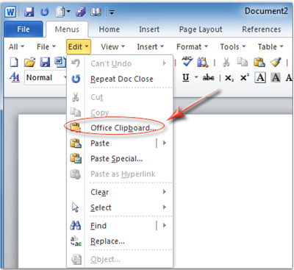
Task: Open the Normal style combo box
Action: click(46, 78)
